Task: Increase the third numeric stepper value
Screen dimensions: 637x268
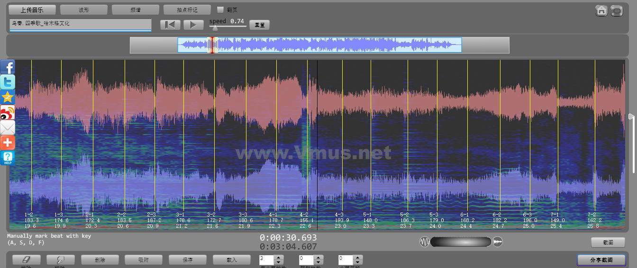Action: tap(358, 258)
